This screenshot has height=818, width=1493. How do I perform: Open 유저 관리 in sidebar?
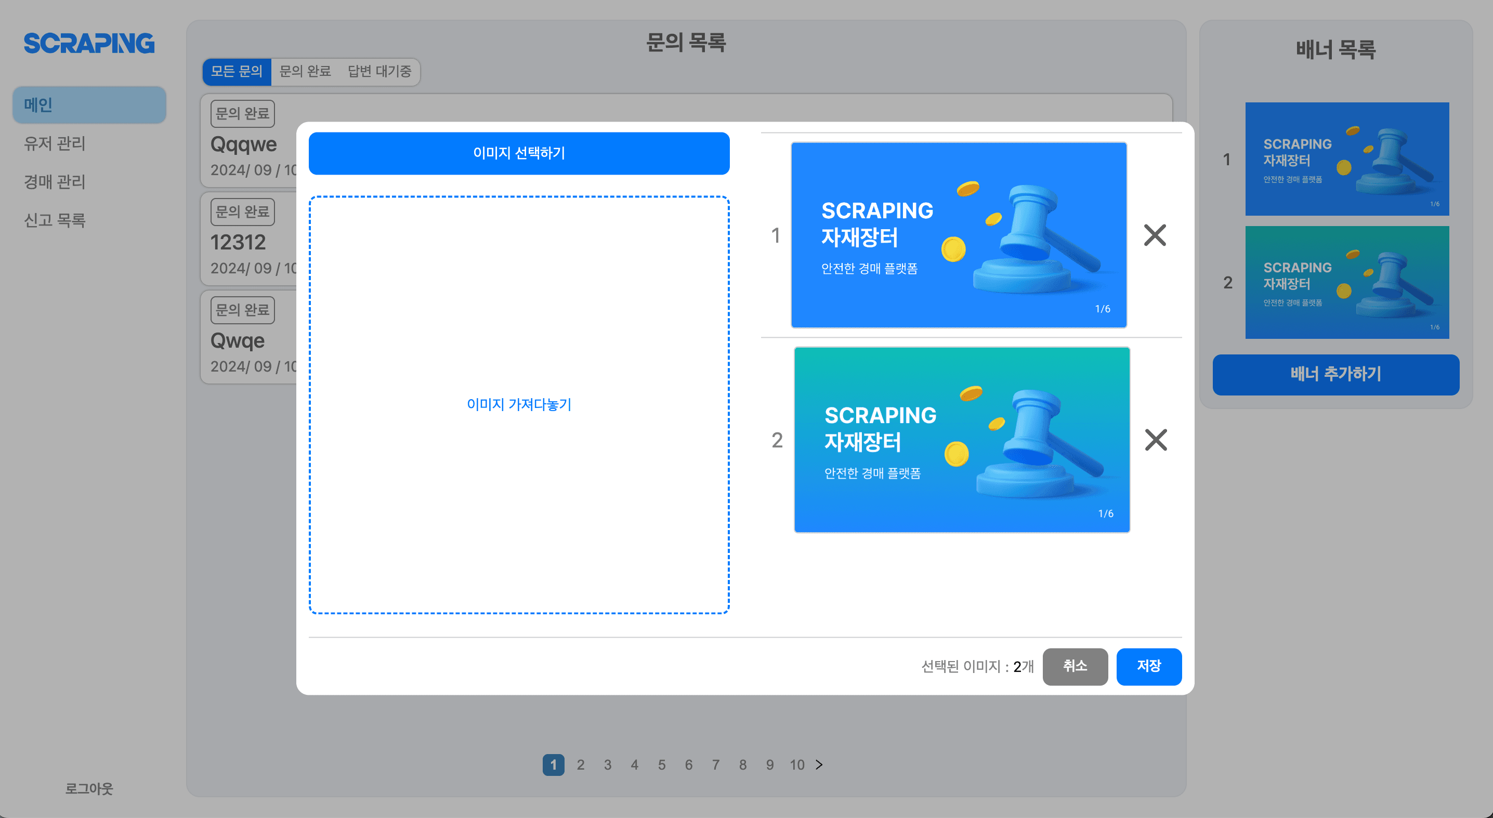pos(55,143)
